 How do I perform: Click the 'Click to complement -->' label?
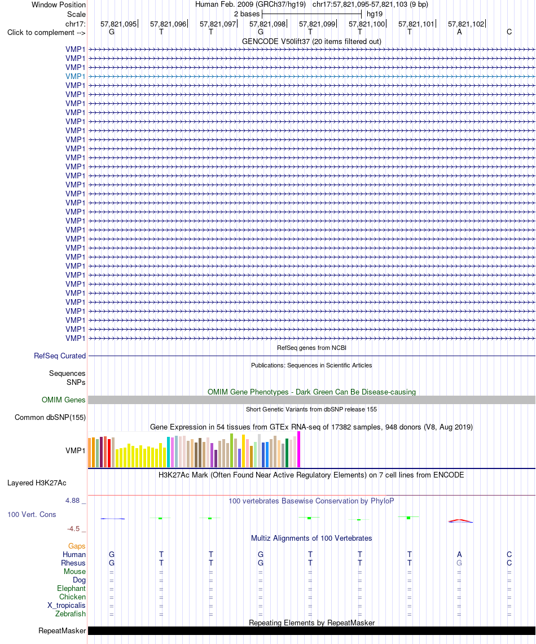coord(46,32)
